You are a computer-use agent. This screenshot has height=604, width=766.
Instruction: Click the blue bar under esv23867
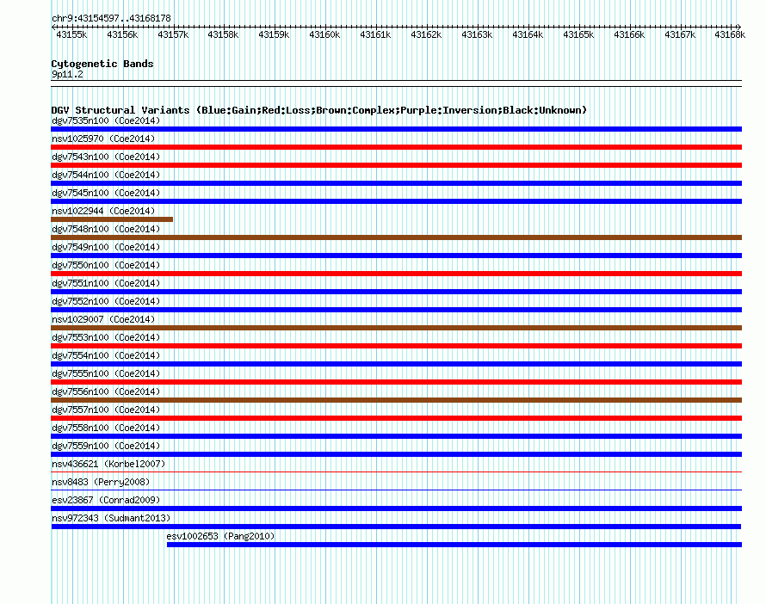click(396, 508)
